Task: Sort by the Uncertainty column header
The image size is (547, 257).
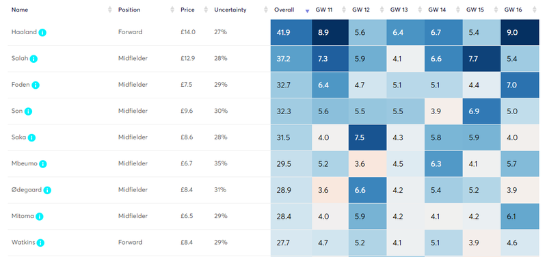Action: point(230,10)
